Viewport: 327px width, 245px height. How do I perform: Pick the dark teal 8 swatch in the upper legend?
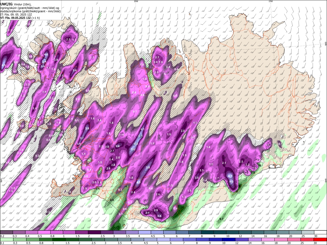[x=207, y=232]
